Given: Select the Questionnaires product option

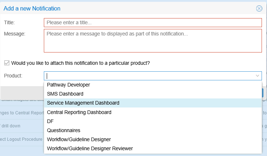Looking at the screenshot, I should [64, 130].
